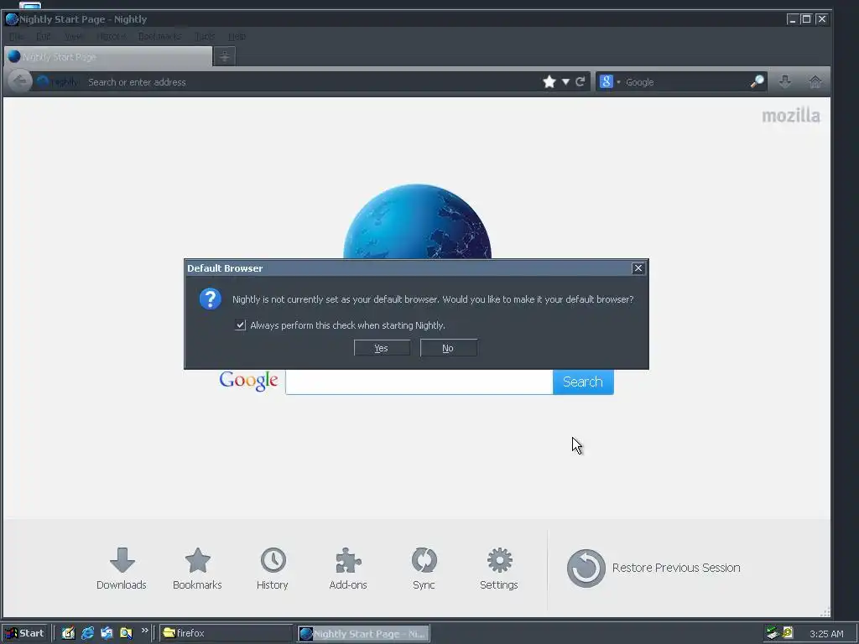The width and height of the screenshot is (859, 644).
Task: Open the Edit menu
Action: (44, 36)
